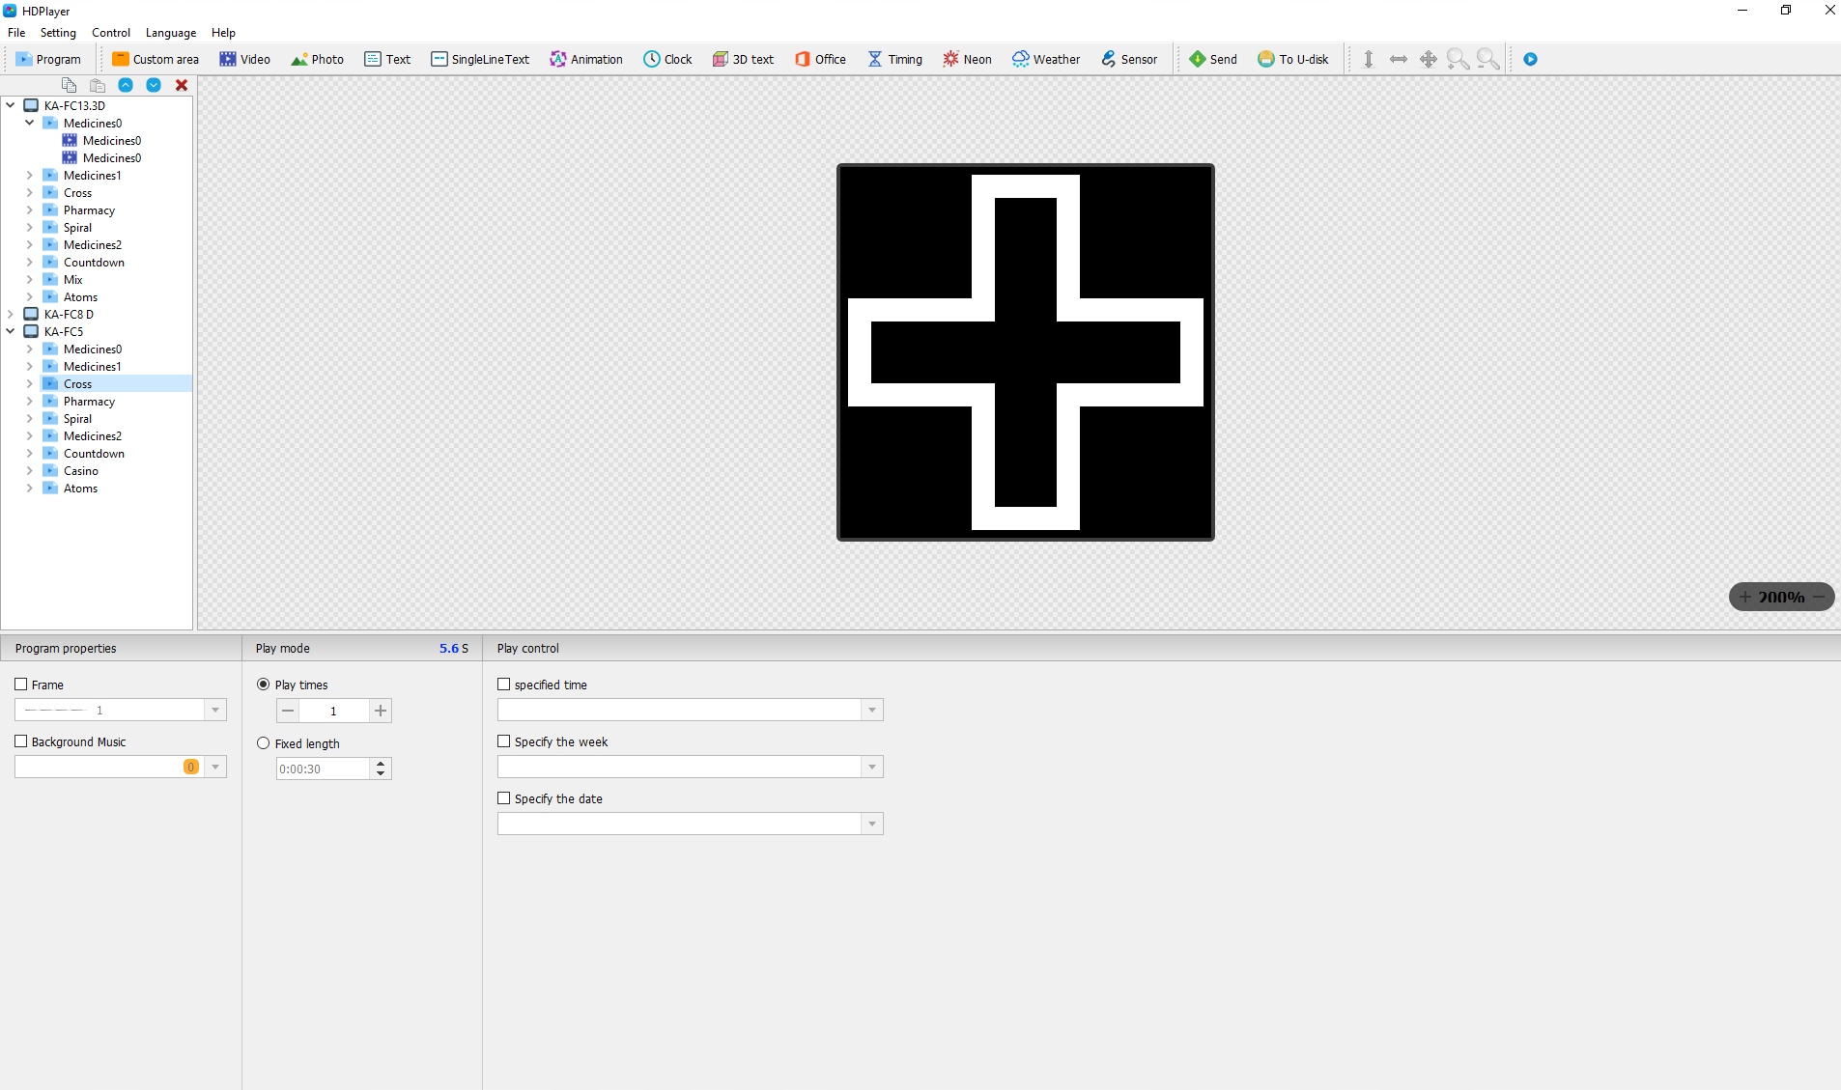
Task: Open the Setting menu
Action: click(58, 33)
